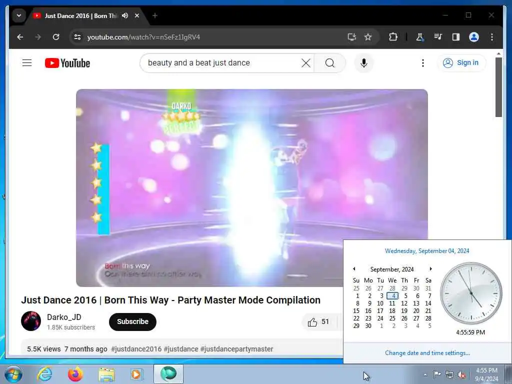Click the browser forward arrow
Image resolution: width=512 pixels, height=384 pixels.
(38, 37)
